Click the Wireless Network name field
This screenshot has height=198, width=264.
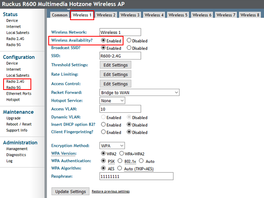120,32
